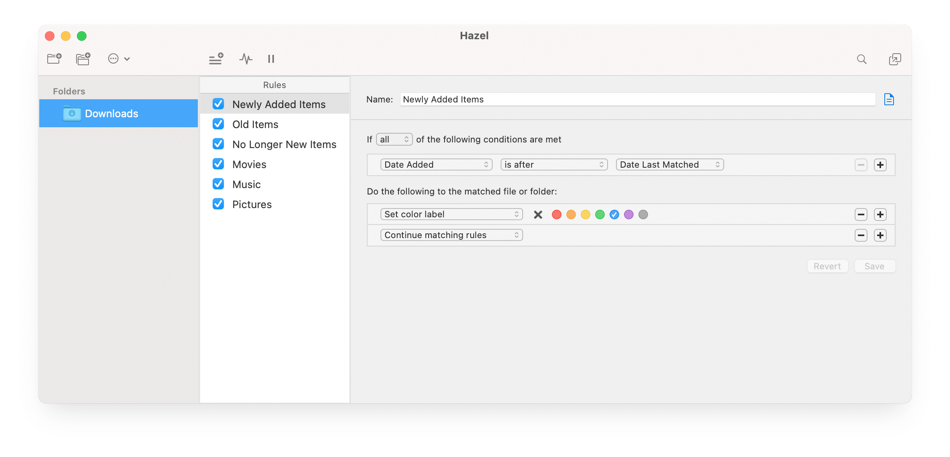
Task: Click the add folder toolbar icon
Action: 54,59
